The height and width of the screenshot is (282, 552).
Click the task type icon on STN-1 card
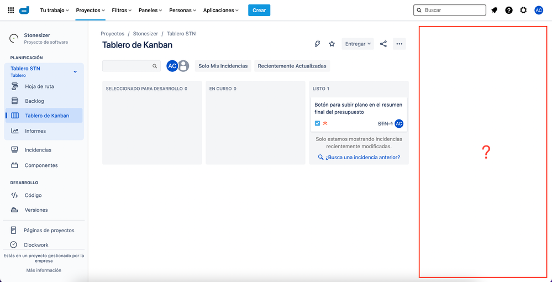(317, 123)
